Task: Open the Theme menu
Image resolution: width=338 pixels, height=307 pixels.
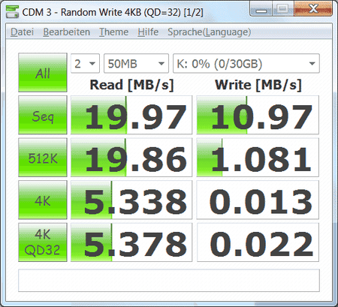Action: click(113, 32)
